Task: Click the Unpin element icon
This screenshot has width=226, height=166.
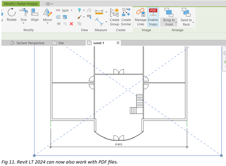Action: pos(65,24)
